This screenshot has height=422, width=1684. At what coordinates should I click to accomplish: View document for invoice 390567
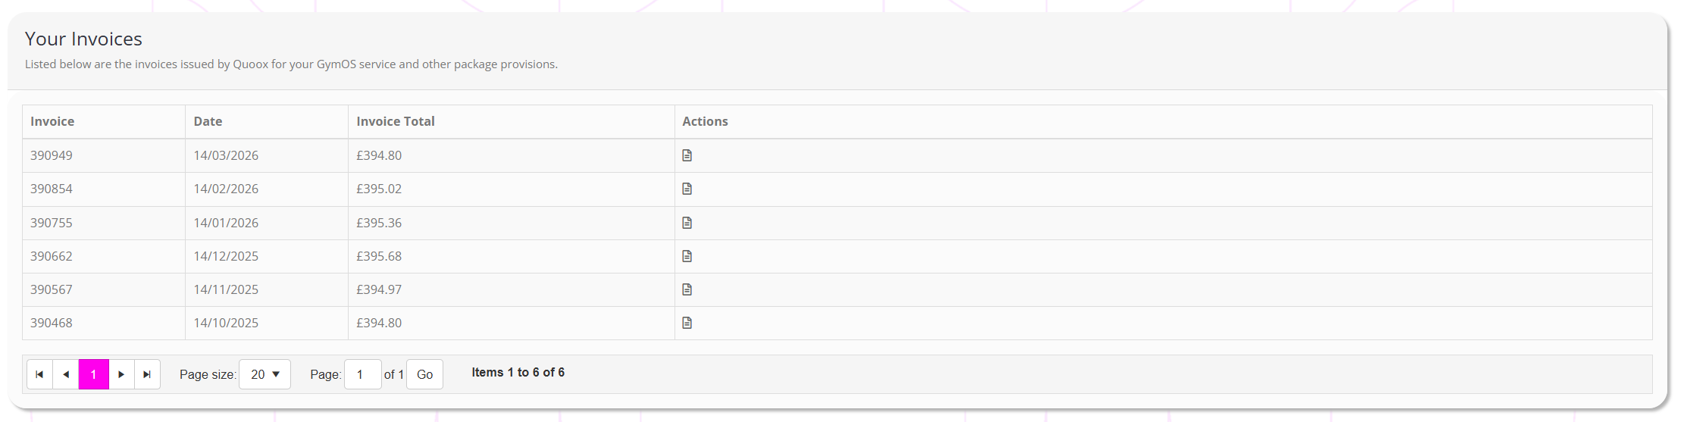coord(687,289)
